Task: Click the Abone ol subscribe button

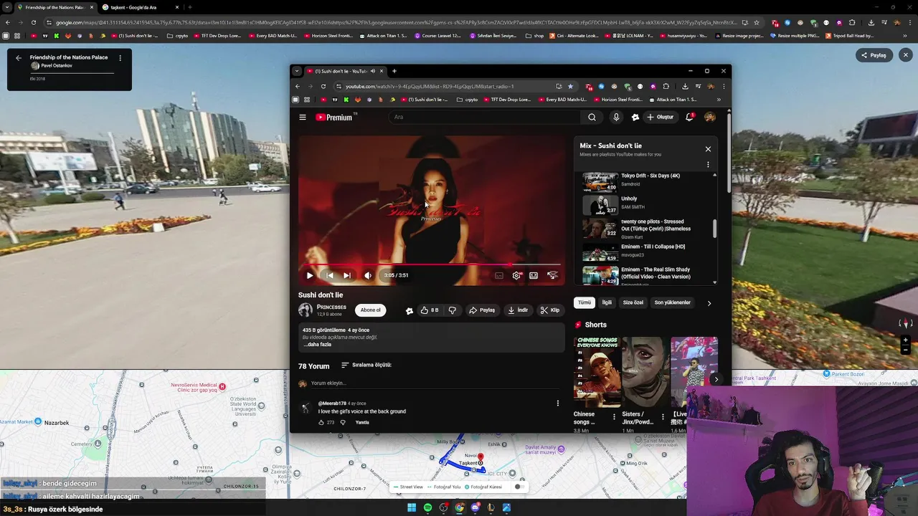Action: (x=371, y=310)
